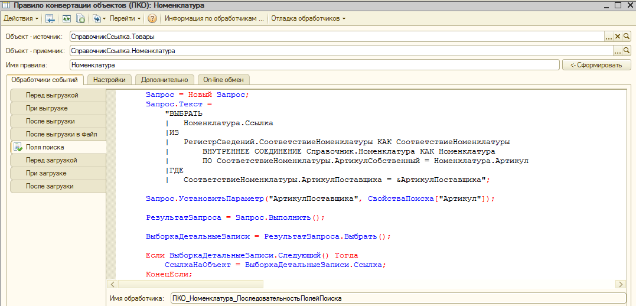
Task: Clear the Объект-источник field with X icon
Action: (x=618, y=37)
